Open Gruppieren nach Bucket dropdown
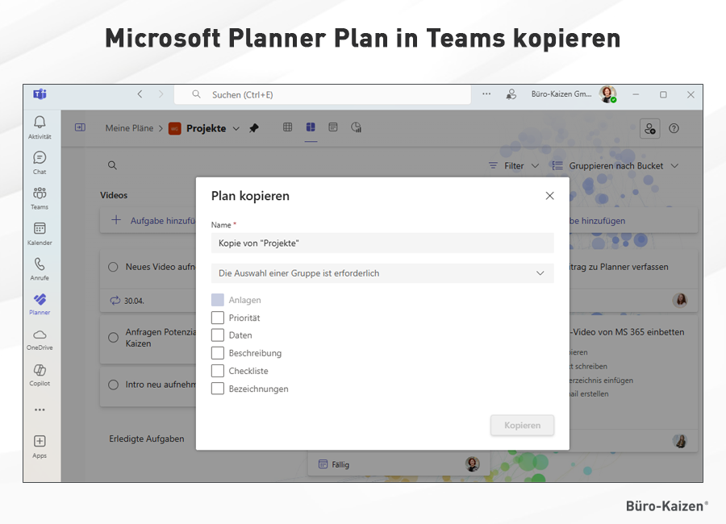726x524 pixels. 615,166
